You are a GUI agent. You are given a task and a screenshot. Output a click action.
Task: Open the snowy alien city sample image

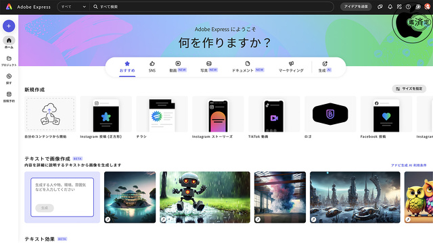point(355,197)
